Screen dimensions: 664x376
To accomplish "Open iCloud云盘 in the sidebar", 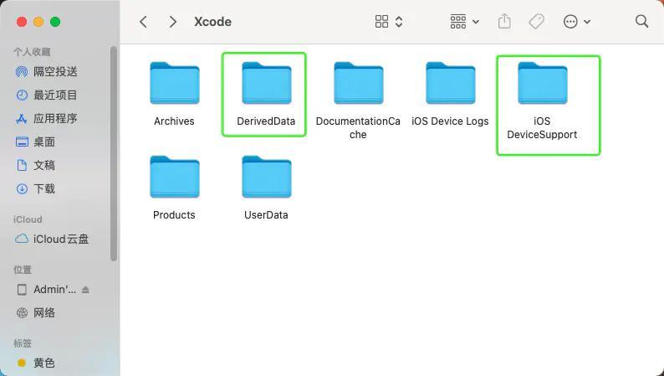I will [52, 239].
